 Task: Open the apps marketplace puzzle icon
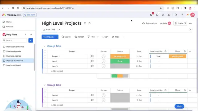click(169, 15)
